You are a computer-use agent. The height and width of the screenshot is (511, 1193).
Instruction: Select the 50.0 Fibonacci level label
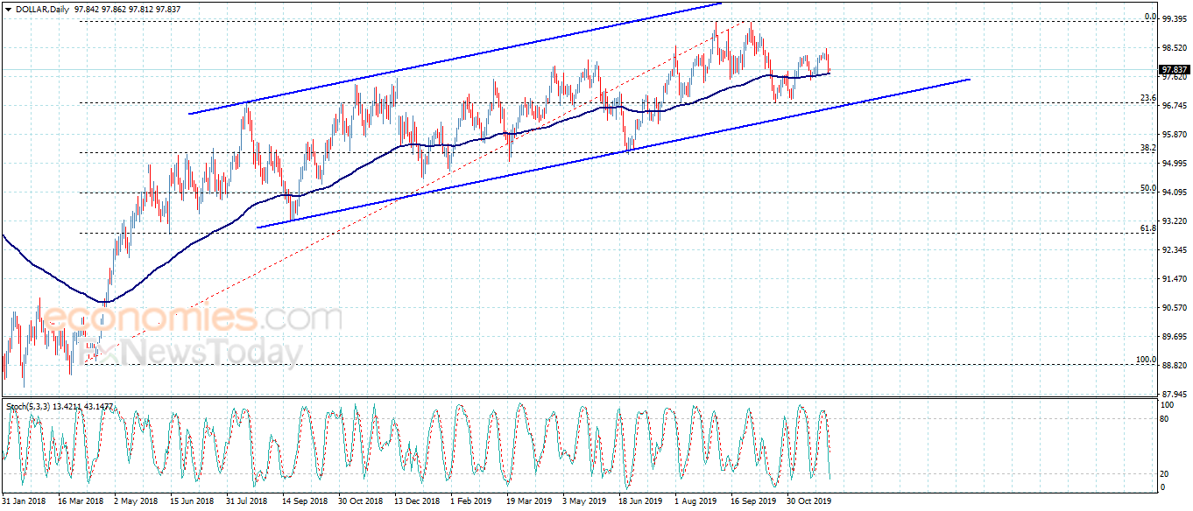(1148, 188)
